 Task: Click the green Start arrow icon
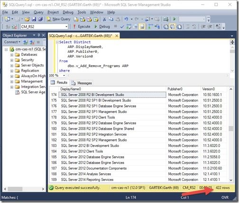pos(175,19)
